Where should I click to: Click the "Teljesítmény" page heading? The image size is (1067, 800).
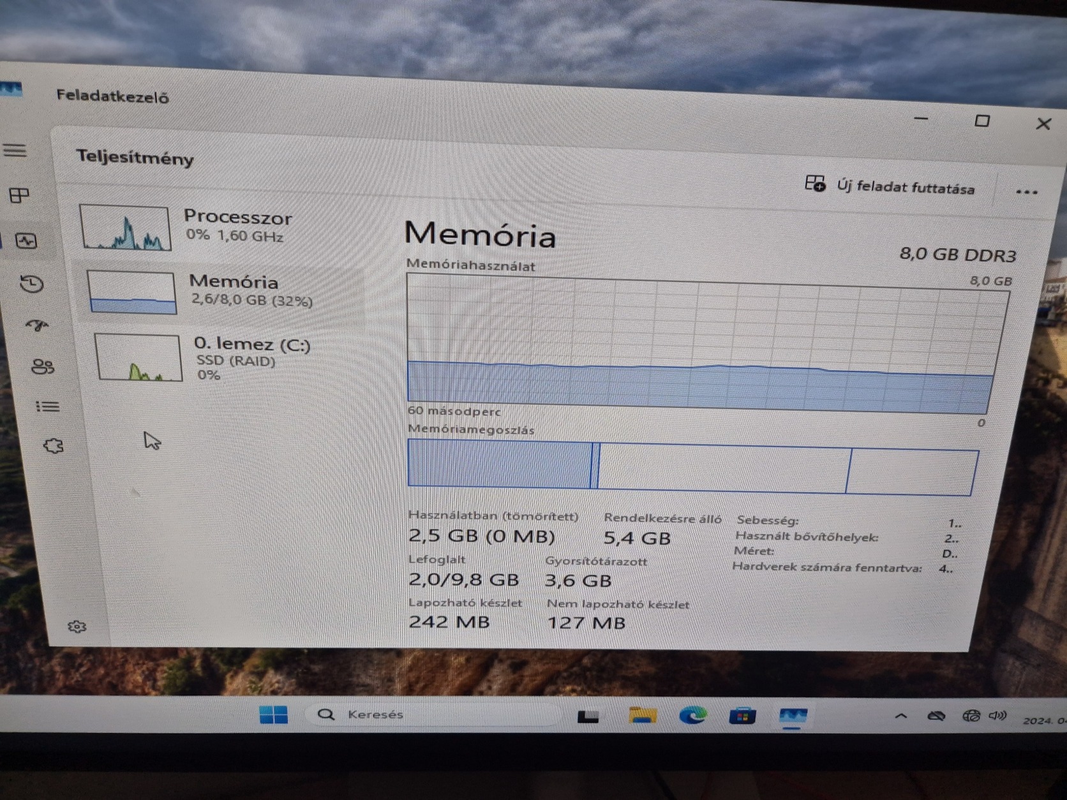[x=135, y=157]
